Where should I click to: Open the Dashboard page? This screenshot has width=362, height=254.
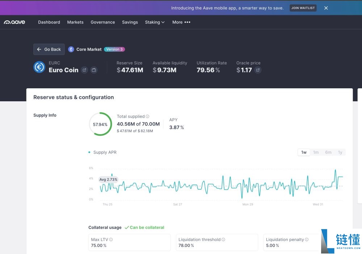coord(49,22)
